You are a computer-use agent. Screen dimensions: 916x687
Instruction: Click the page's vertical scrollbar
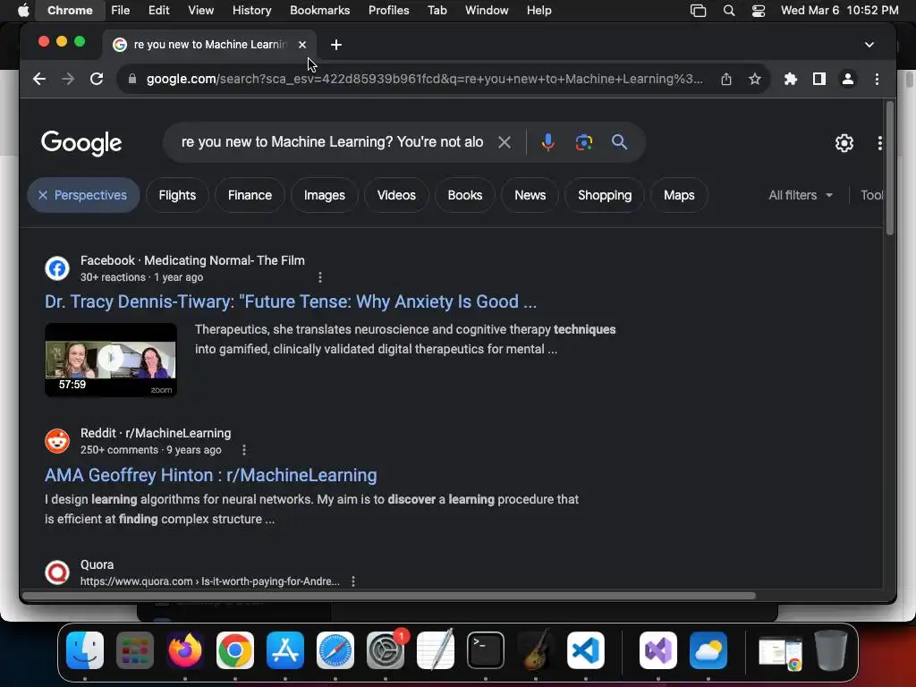pos(890,169)
